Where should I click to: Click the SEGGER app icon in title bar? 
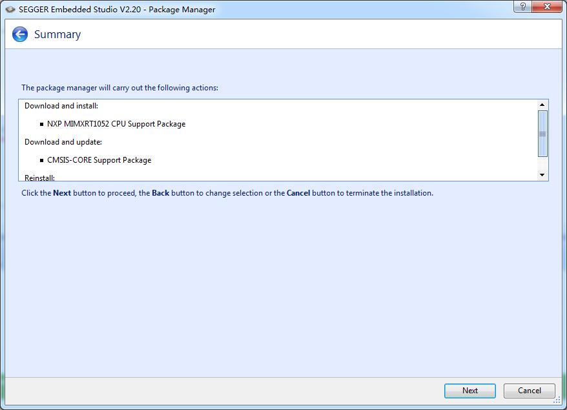click(x=10, y=10)
